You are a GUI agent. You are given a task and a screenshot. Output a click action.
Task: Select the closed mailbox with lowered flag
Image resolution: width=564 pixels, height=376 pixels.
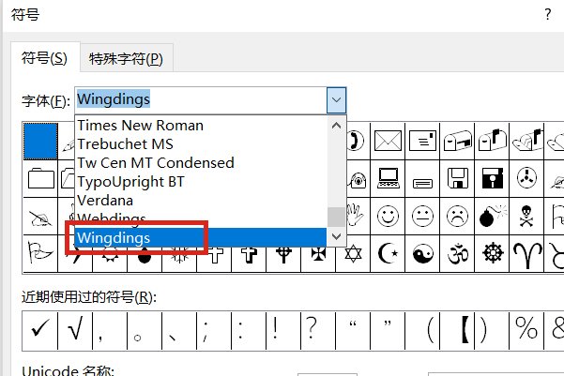point(457,141)
